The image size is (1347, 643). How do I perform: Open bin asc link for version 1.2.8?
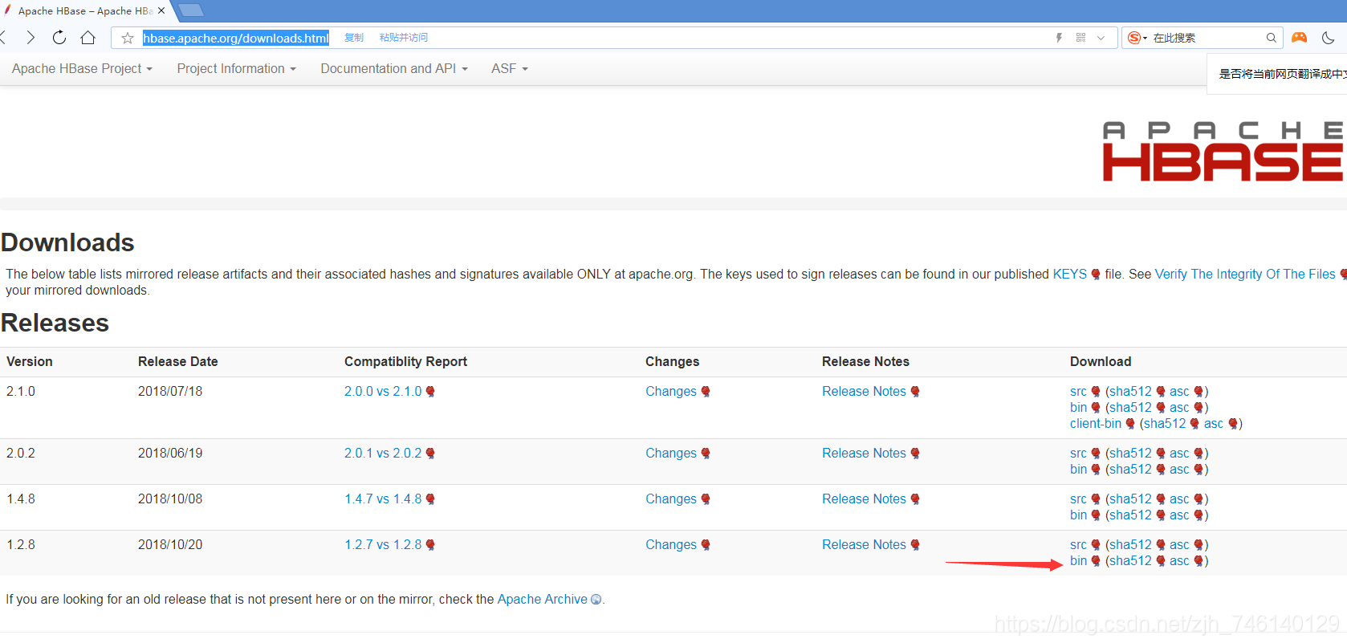click(1179, 560)
